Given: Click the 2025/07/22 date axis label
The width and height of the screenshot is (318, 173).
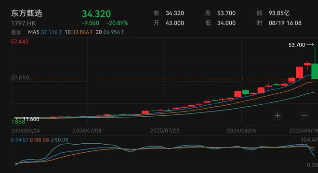Looking at the screenshot, I should tap(164, 131).
